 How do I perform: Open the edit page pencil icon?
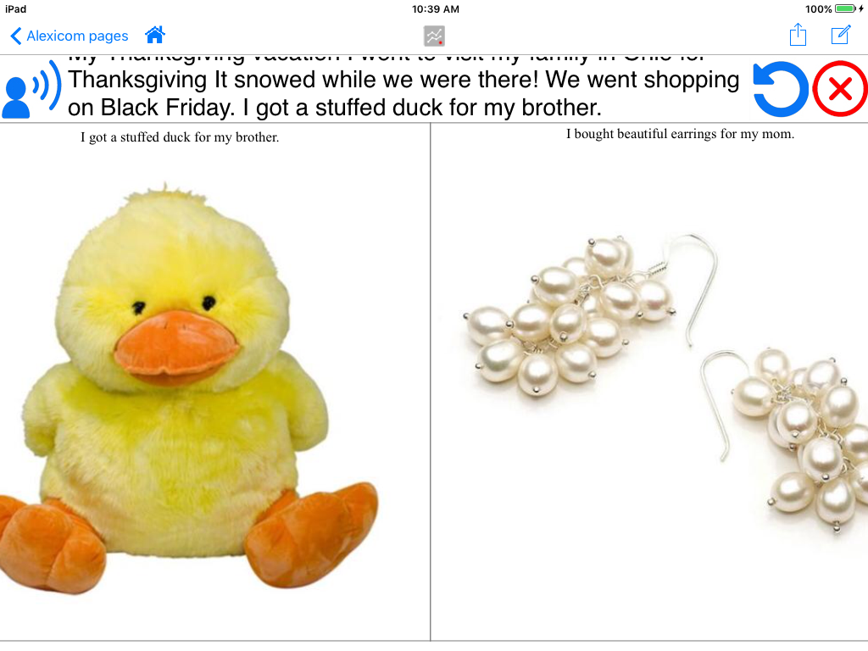(x=841, y=35)
